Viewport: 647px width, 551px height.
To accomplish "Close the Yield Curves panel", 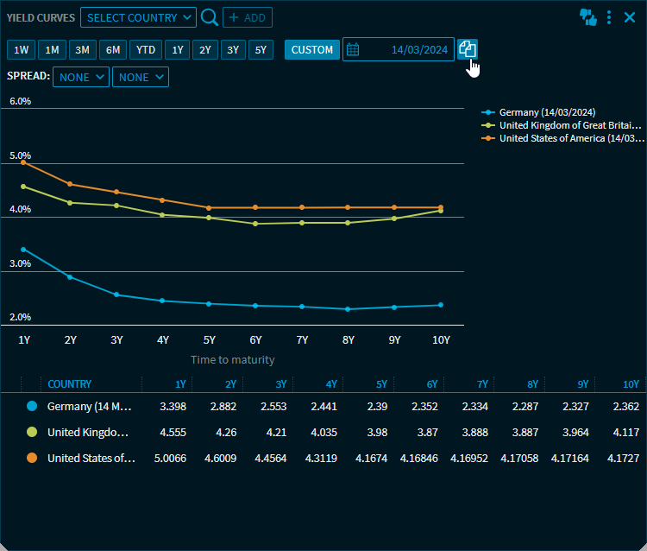I will coord(630,17).
